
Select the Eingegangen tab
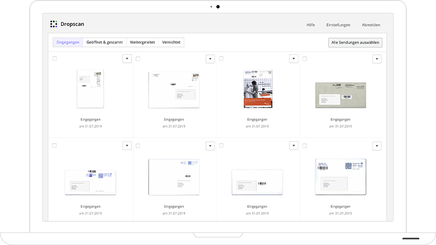(68, 42)
